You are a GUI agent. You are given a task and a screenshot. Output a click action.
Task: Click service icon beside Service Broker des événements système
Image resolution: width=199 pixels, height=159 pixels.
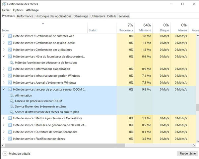[12, 106]
